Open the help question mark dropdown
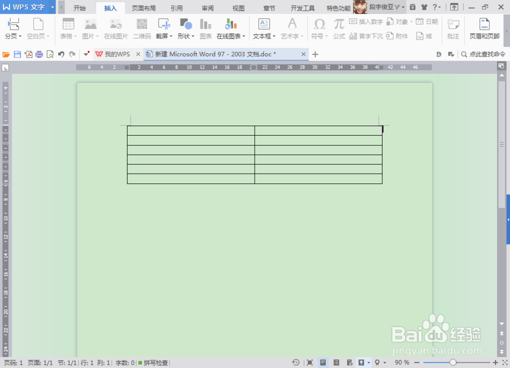 [x=437, y=7]
